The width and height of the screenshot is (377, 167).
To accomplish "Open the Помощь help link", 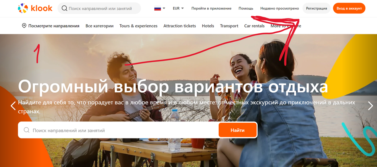I will pyautogui.click(x=246, y=8).
